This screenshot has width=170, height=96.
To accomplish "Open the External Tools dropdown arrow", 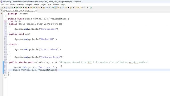I will (28, 8).
